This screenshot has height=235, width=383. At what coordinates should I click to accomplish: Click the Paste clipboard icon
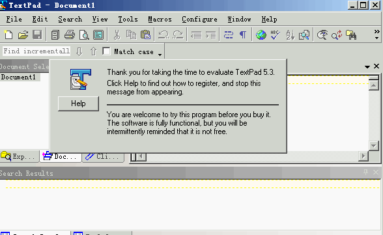[x=146, y=35]
